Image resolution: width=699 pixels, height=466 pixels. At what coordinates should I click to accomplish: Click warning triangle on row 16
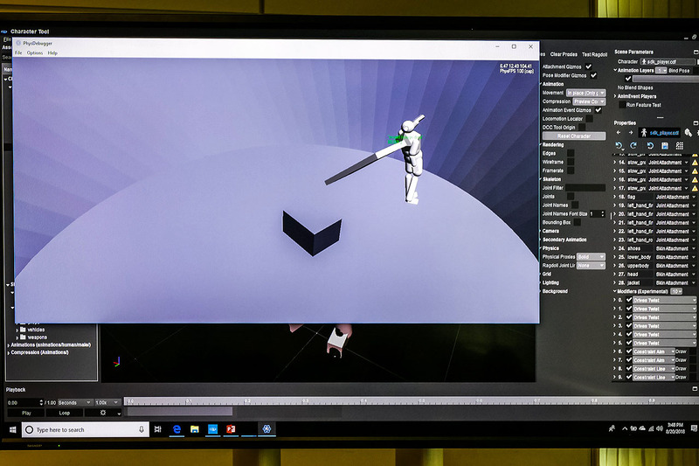tap(695, 179)
